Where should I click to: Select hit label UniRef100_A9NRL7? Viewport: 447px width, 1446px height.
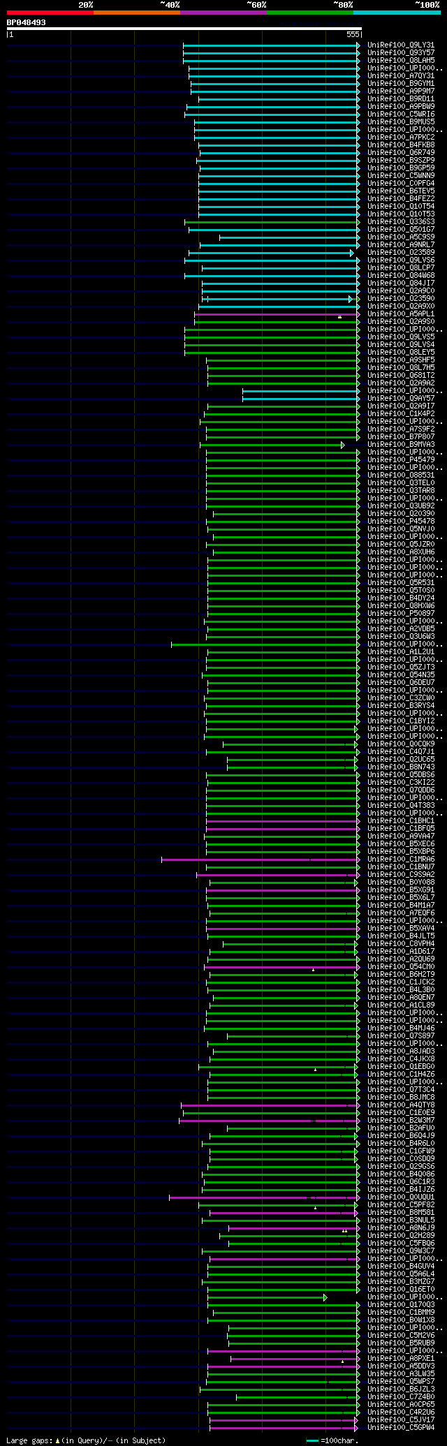(x=402, y=245)
